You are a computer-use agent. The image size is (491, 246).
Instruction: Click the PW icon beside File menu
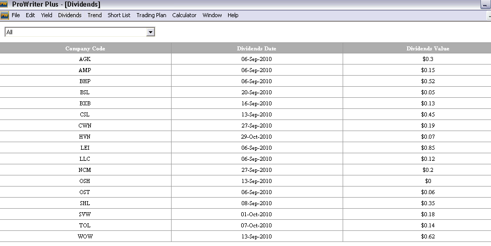[5, 15]
